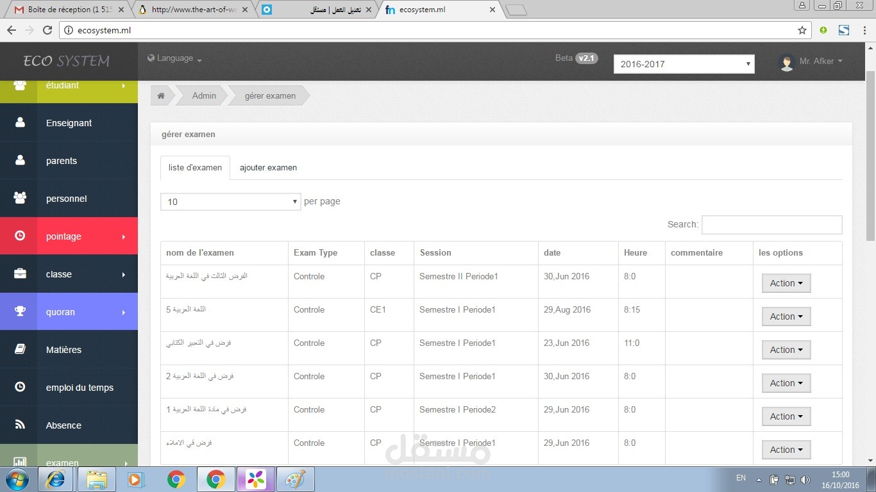
Task: Click the quoran trophy icon
Action: coord(20,311)
